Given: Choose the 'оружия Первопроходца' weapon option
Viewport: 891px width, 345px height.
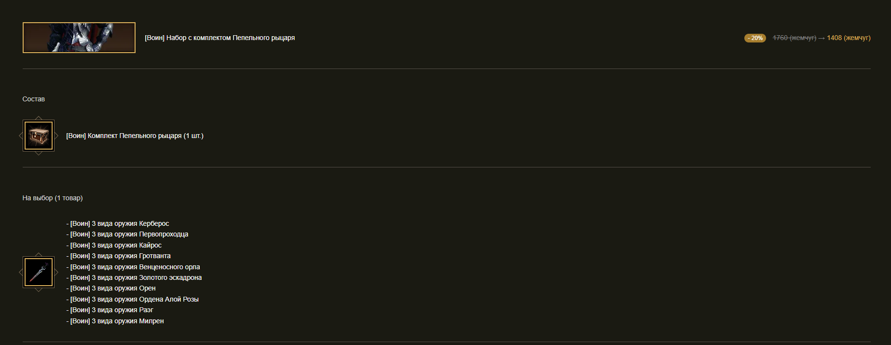Looking at the screenshot, I should (x=127, y=234).
